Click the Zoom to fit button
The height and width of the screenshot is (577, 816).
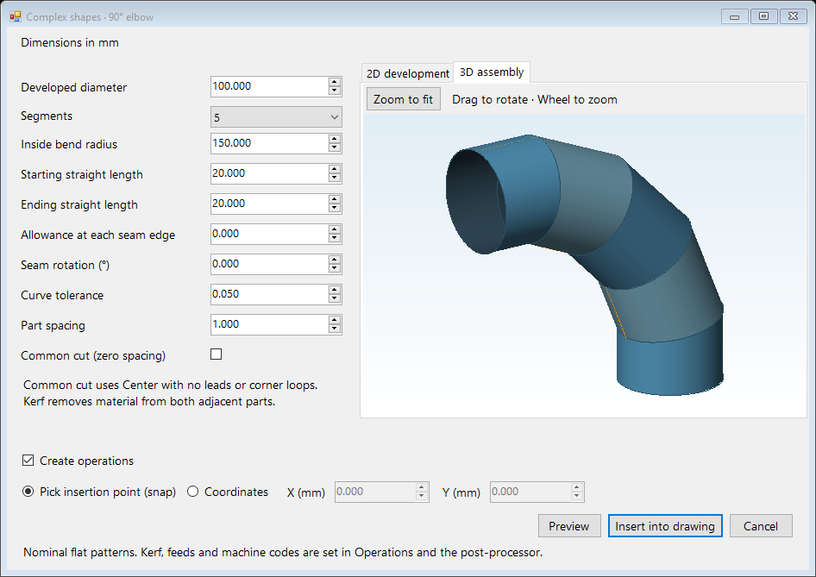click(x=404, y=99)
